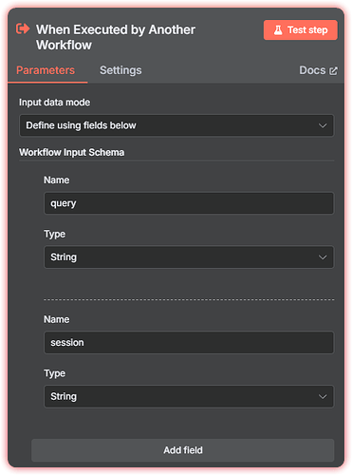Click the workflow trigger node icon
Viewport: 352px width, 475px height.
pos(23,28)
